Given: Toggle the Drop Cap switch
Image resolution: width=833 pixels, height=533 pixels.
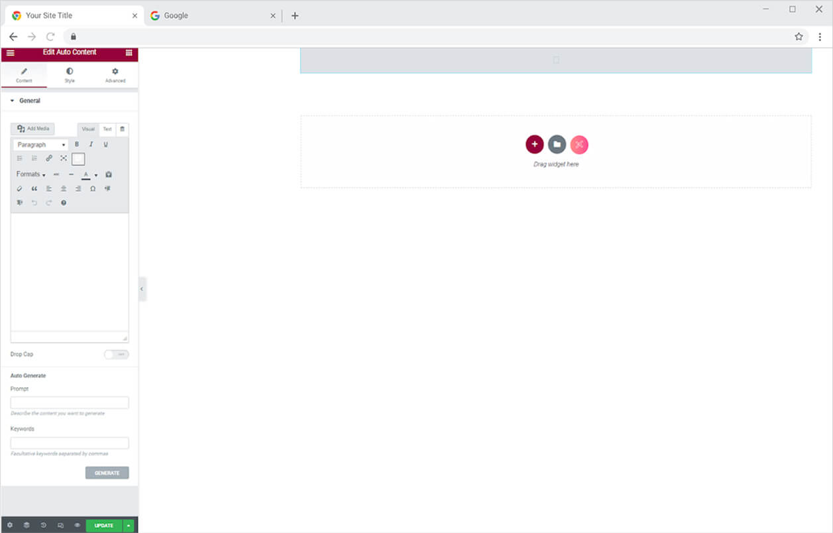Looking at the screenshot, I should (117, 355).
